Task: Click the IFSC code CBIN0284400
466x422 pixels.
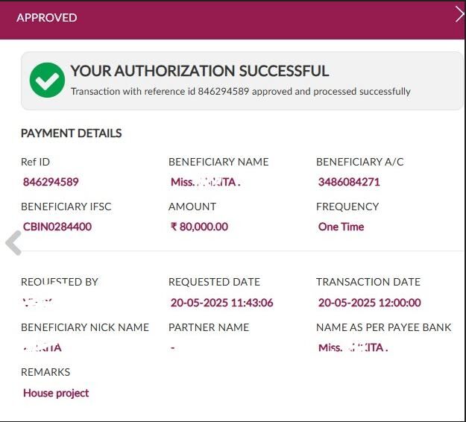Action: pyautogui.click(x=57, y=227)
